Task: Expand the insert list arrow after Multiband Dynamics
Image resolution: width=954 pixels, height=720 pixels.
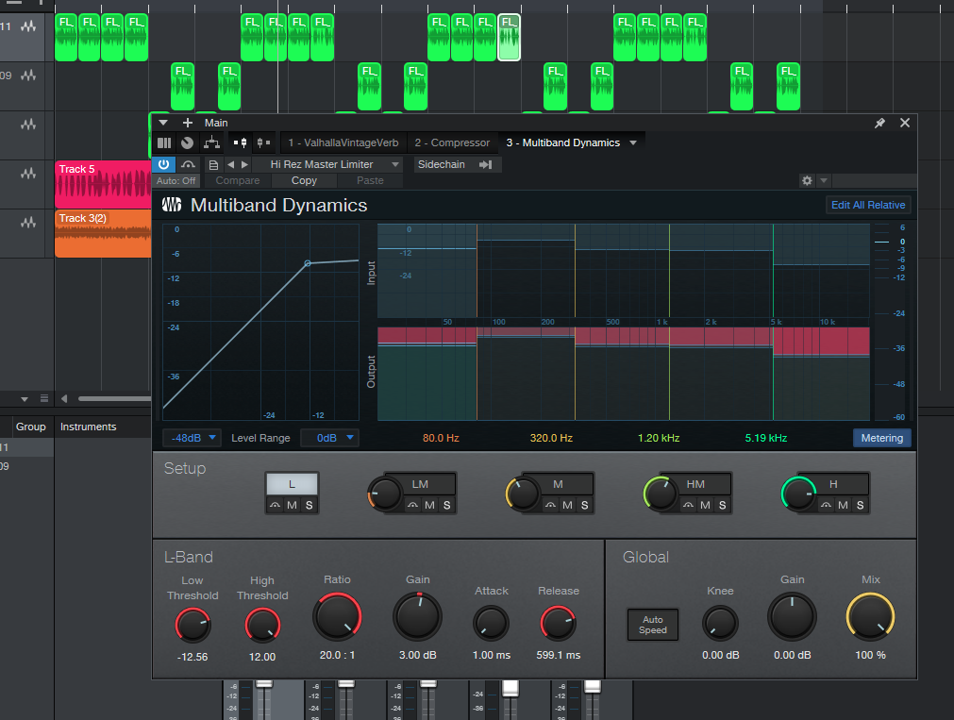Action: tap(633, 143)
